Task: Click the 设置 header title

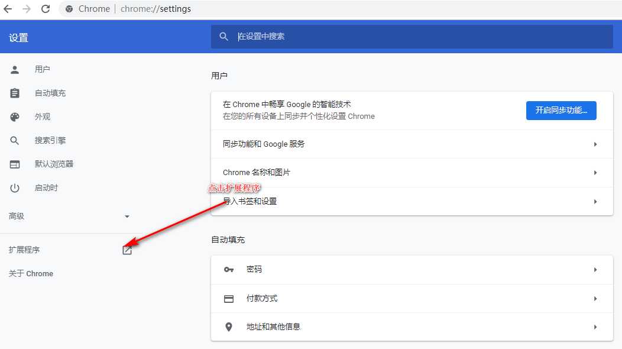Action: click(x=19, y=38)
